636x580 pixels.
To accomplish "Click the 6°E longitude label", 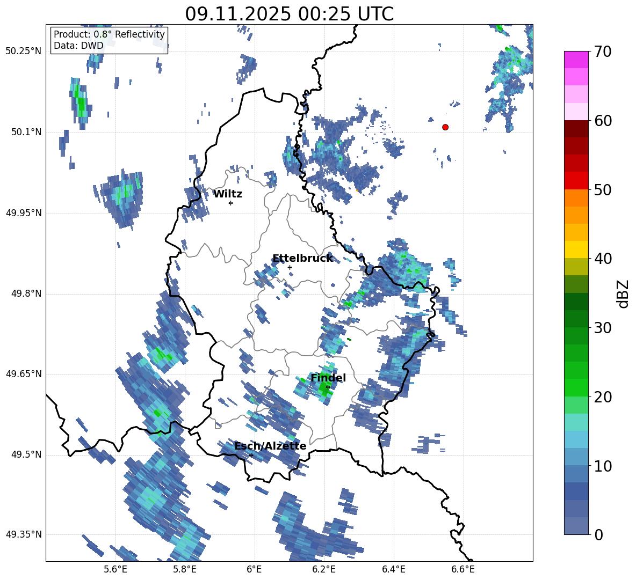I will [x=254, y=569].
